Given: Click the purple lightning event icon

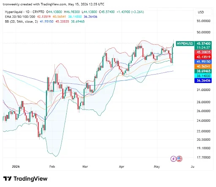Looking at the screenshot, I should 173,159.
